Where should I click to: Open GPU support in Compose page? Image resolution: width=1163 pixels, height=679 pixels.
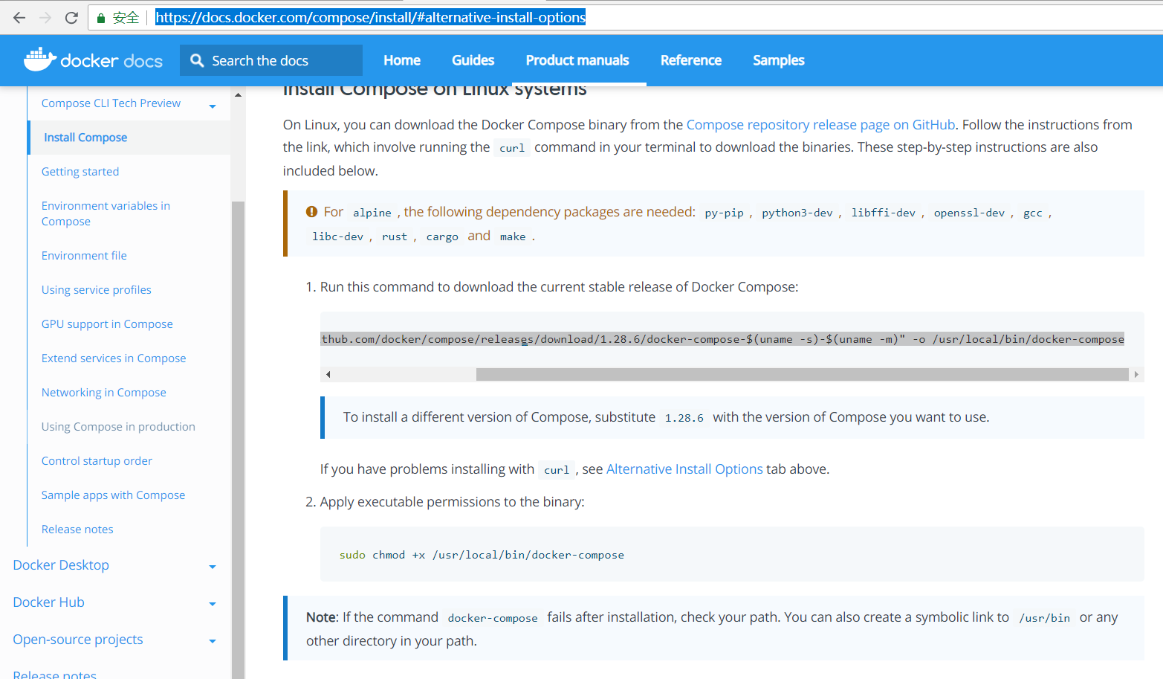(x=107, y=324)
